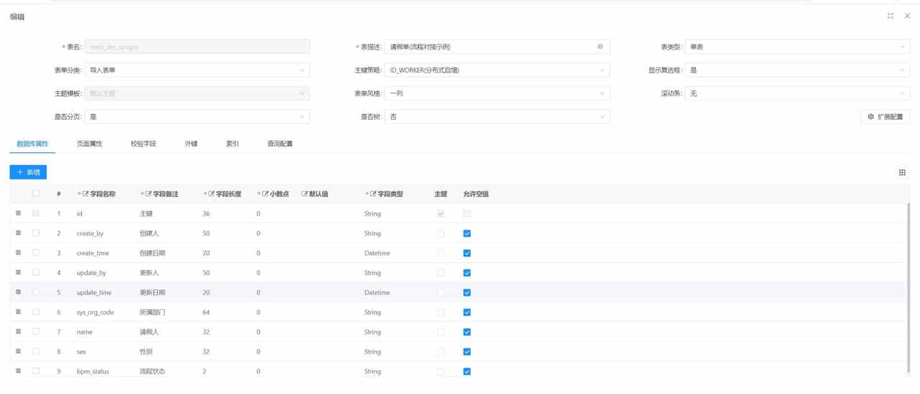Select row checkbox for update_by
Screen dimensions: 920x394
(x=36, y=273)
